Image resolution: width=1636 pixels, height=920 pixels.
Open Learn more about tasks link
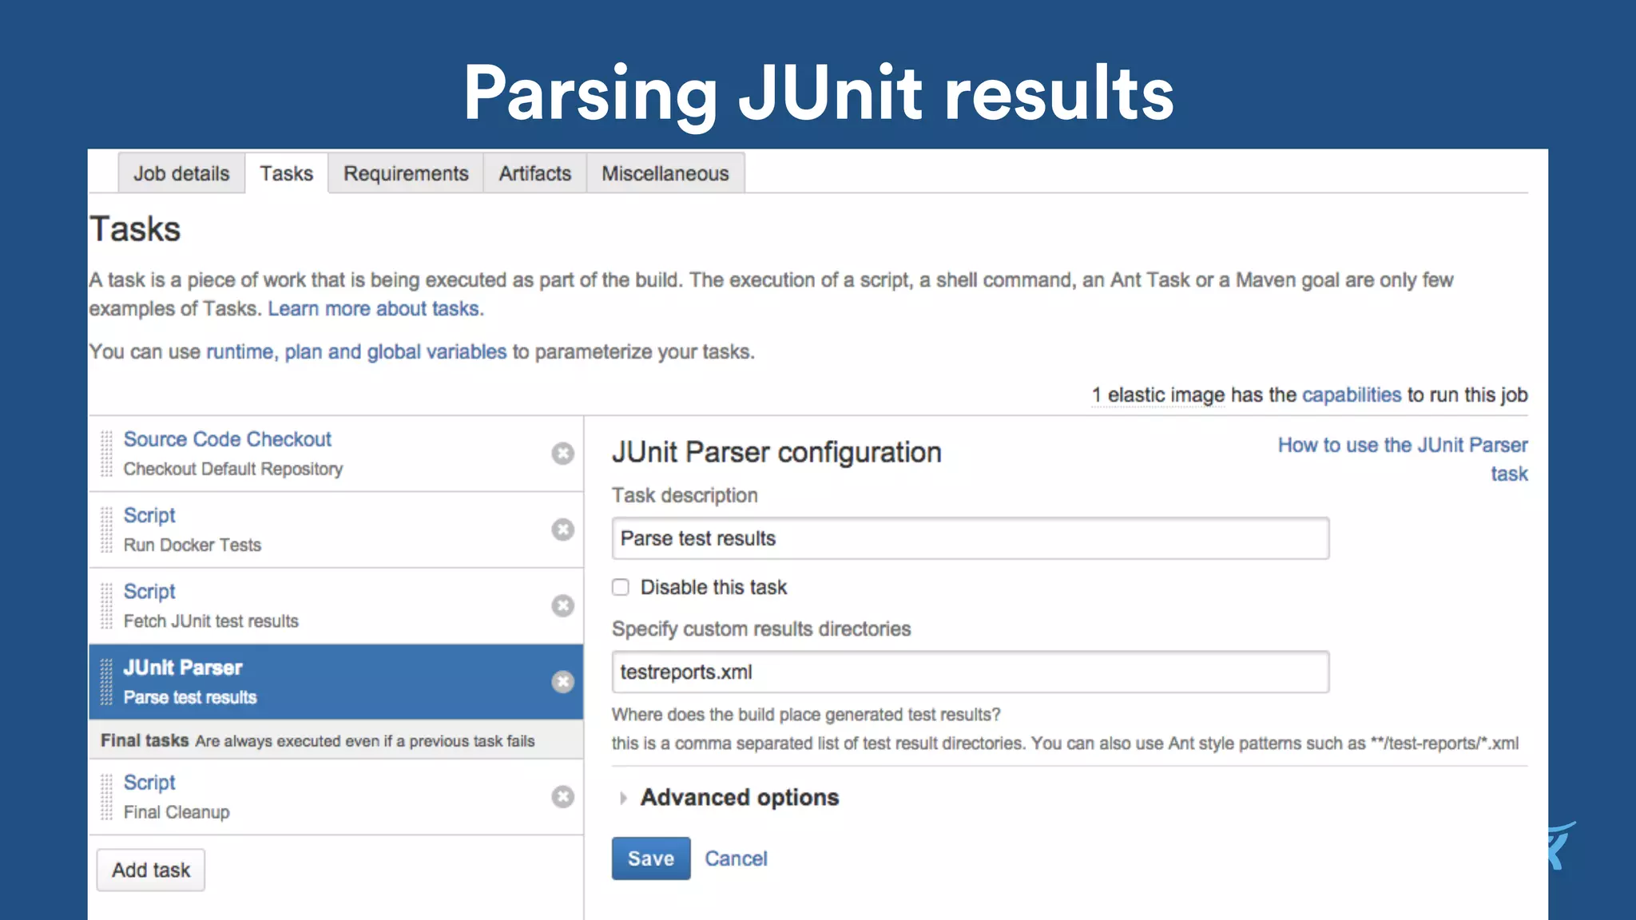(375, 309)
